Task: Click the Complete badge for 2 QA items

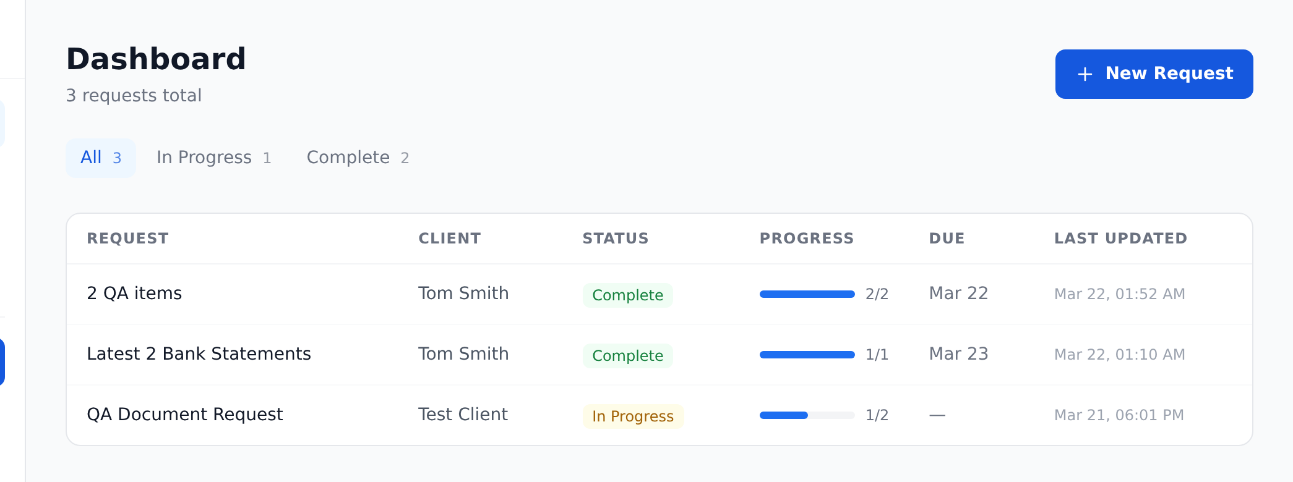Action: click(x=627, y=295)
